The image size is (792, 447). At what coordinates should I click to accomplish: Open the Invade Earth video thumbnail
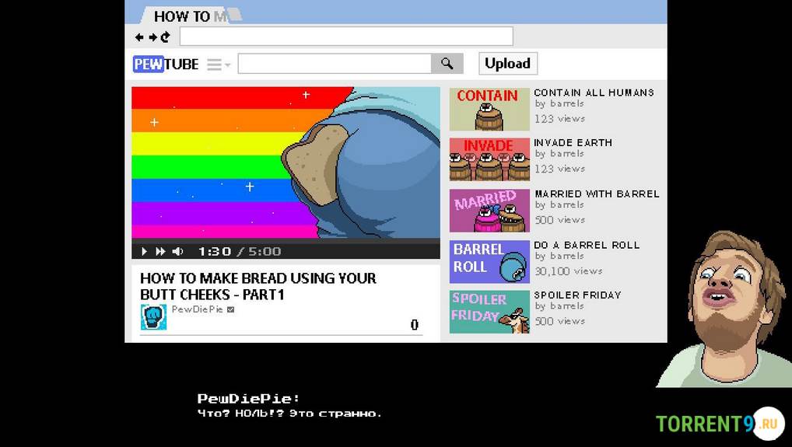489,159
